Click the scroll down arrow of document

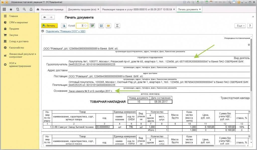click(x=251, y=142)
